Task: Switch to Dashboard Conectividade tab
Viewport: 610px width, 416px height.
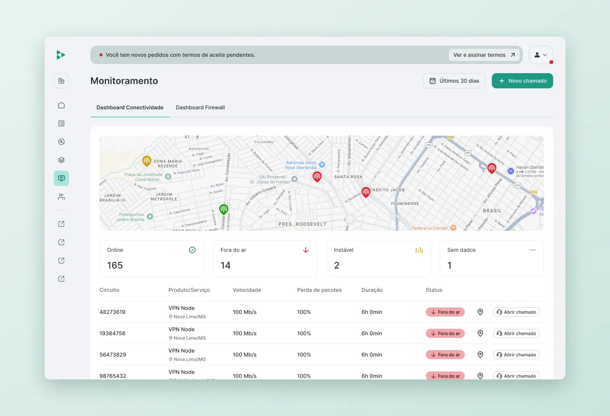Action: coord(130,107)
